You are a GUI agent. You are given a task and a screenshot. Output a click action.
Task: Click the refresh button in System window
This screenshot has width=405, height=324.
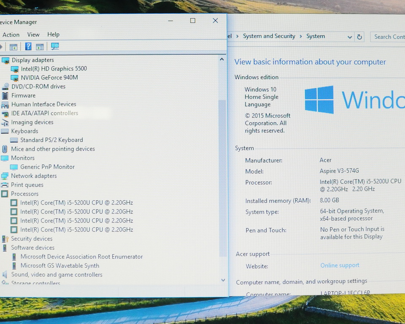point(359,37)
